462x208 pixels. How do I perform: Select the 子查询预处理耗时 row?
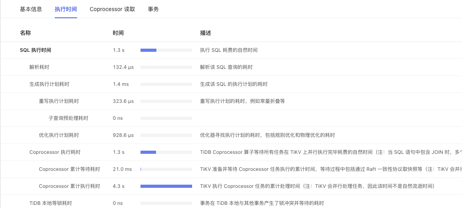68,118
